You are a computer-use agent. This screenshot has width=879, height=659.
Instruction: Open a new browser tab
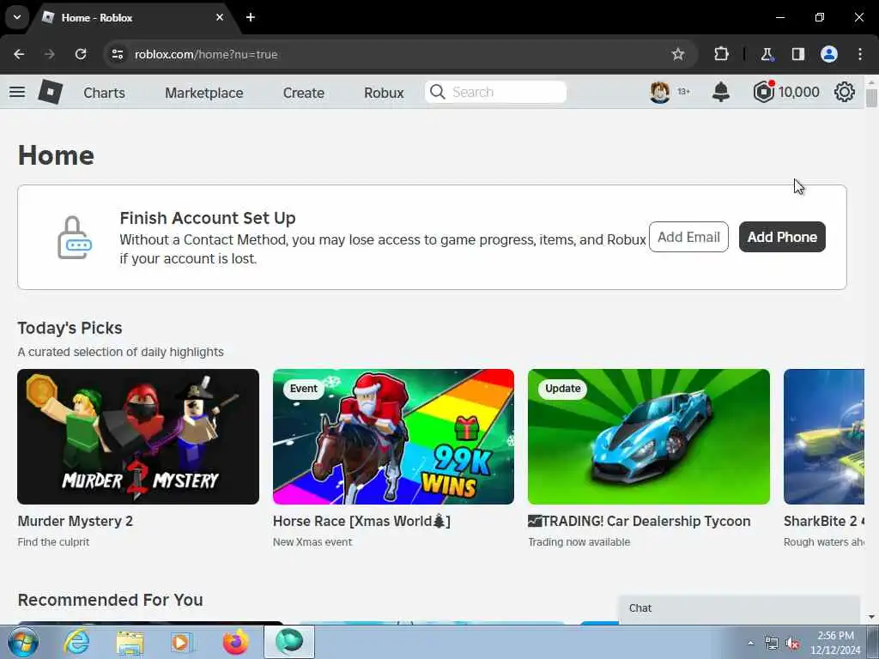click(251, 17)
